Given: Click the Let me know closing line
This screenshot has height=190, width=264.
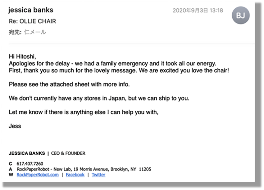Looking at the screenshot, I should click(x=84, y=112).
